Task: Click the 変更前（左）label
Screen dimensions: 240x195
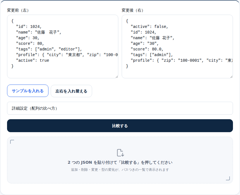Action: click(x=18, y=10)
